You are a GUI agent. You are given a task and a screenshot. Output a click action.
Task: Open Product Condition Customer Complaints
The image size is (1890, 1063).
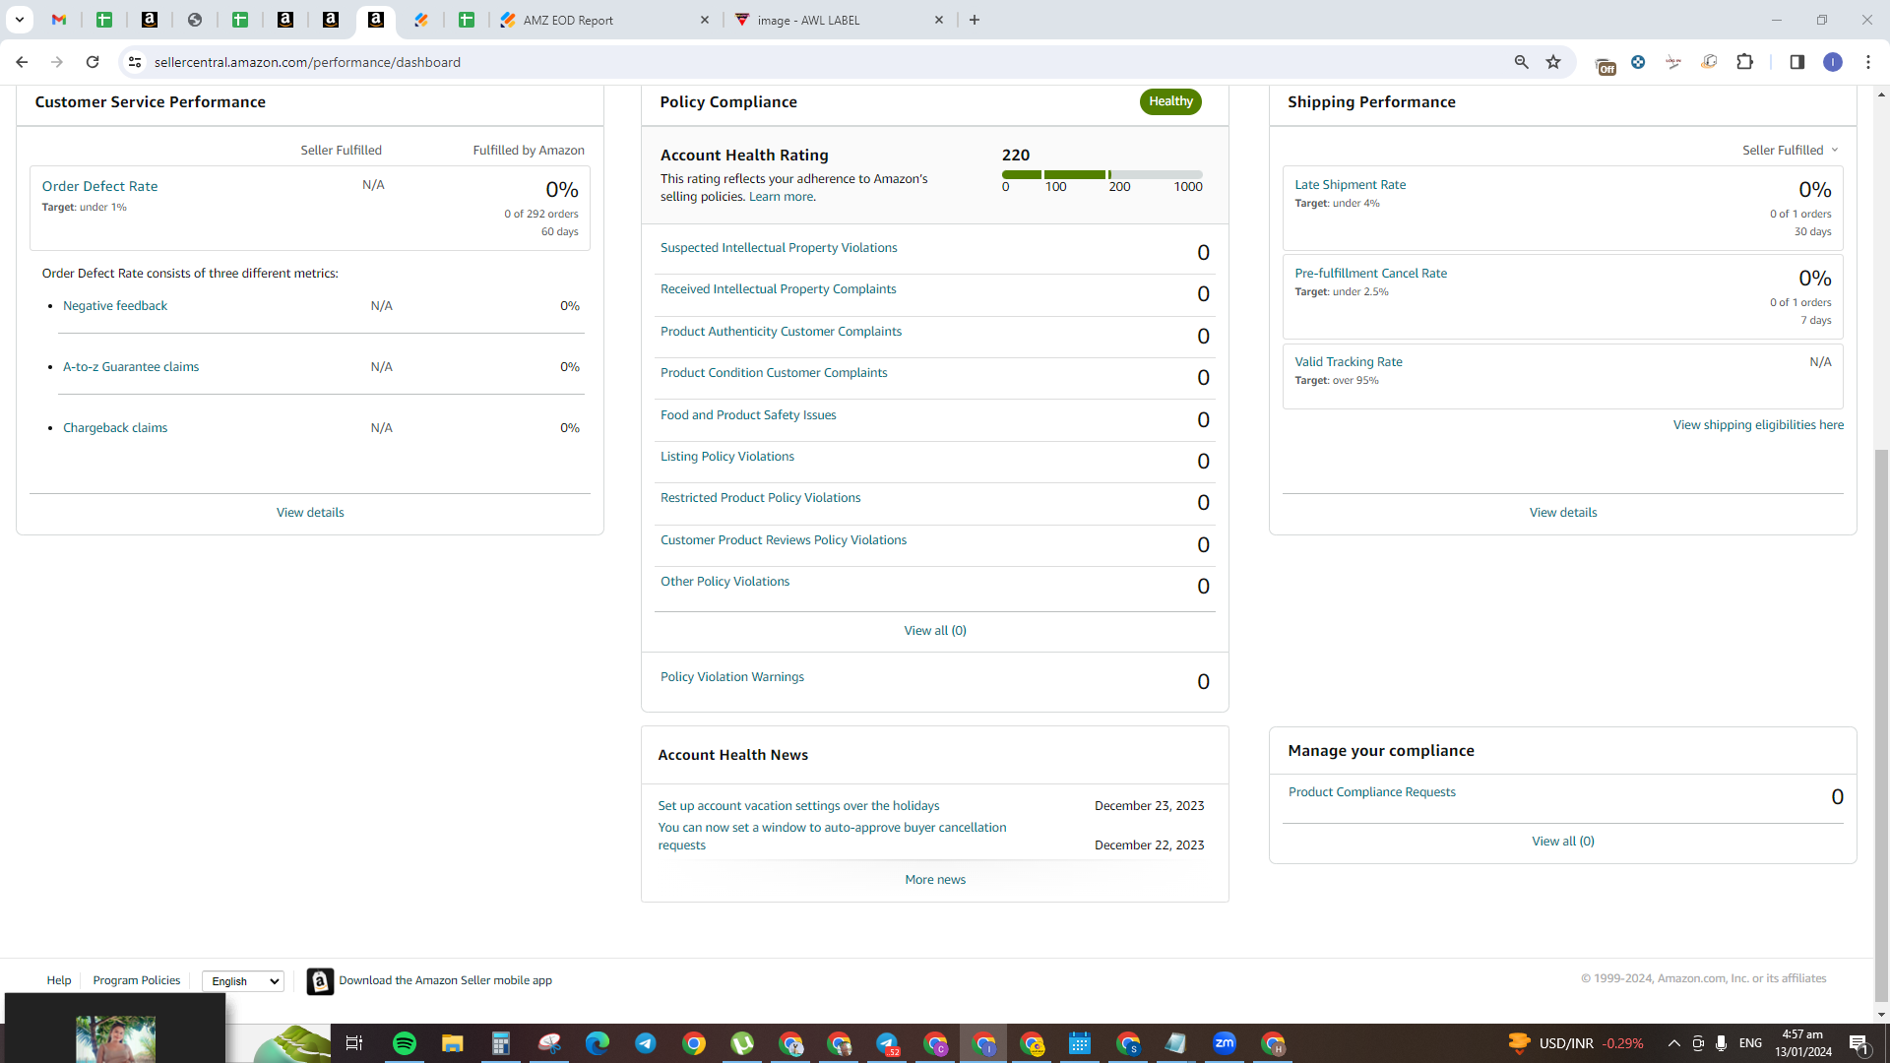point(774,373)
